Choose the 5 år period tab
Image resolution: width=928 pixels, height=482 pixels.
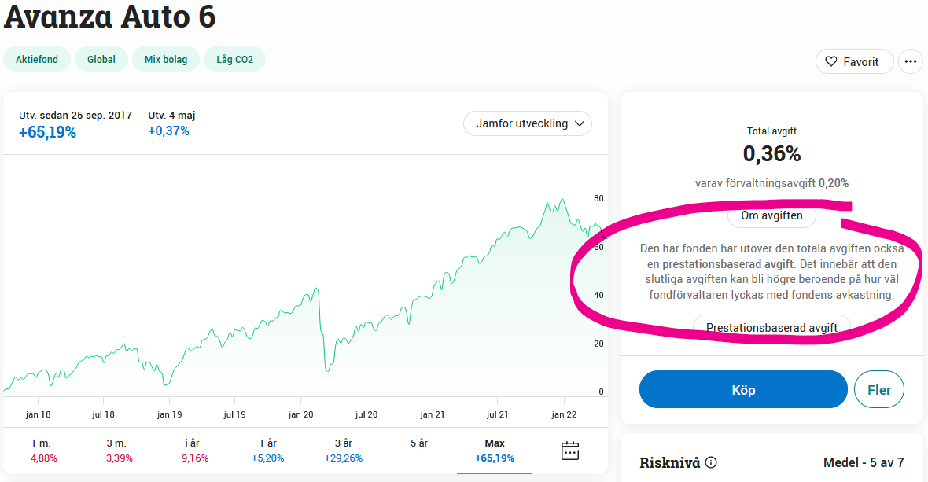(419, 451)
